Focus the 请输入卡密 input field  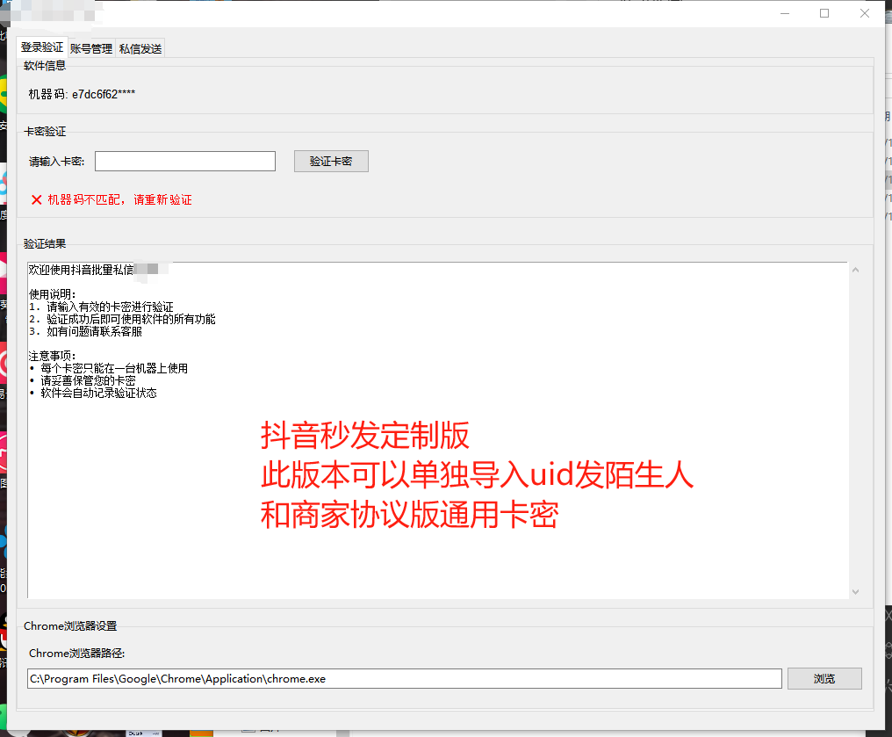click(185, 161)
